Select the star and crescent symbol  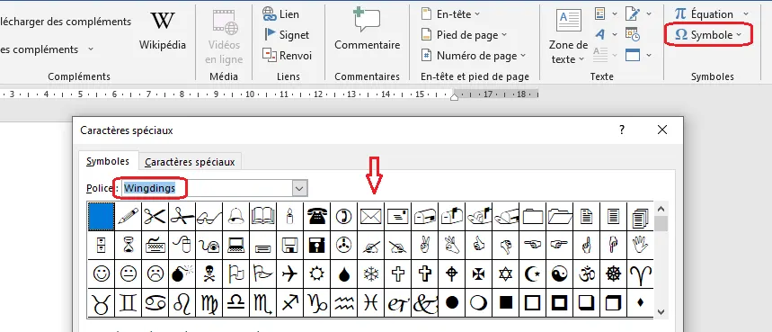pos(532,274)
